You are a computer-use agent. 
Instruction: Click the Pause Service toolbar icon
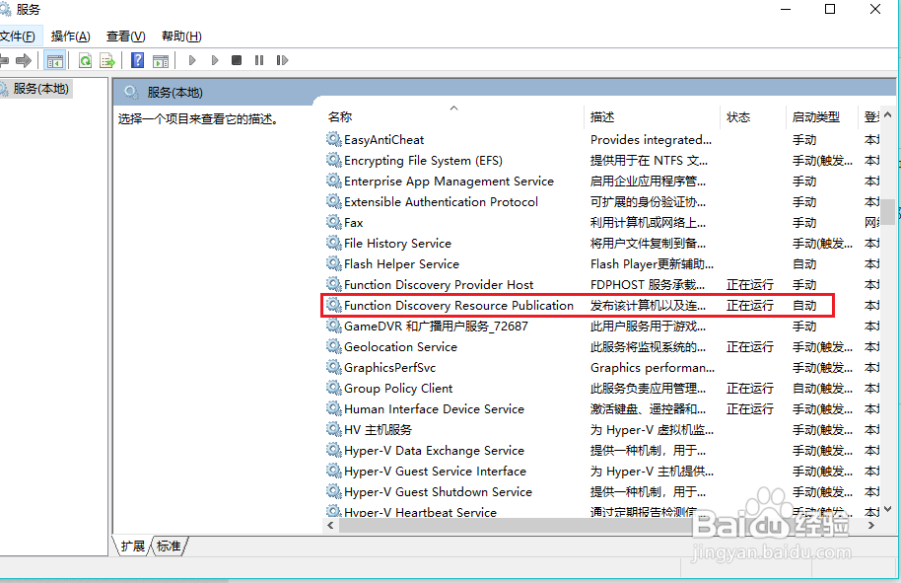258,59
